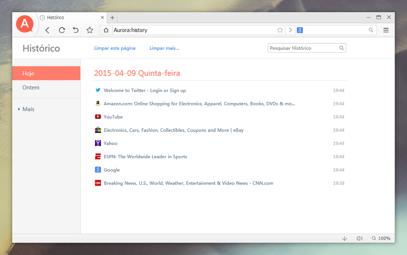This screenshot has height=255, width=407.
Task: Open the Google history entry
Action: 112,170
